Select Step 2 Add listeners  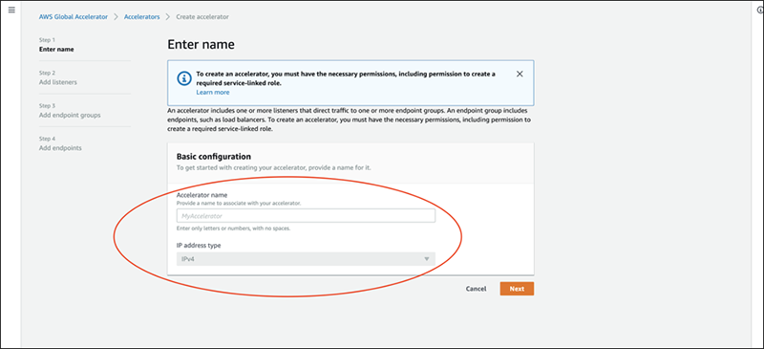pyautogui.click(x=58, y=82)
